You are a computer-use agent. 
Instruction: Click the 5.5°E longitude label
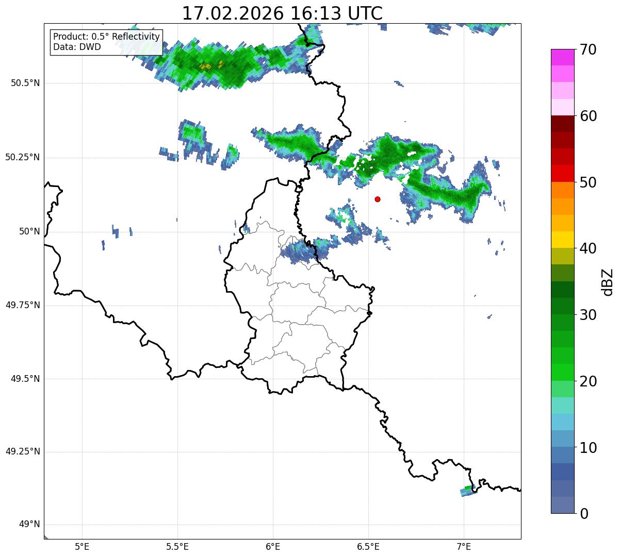[177, 547]
